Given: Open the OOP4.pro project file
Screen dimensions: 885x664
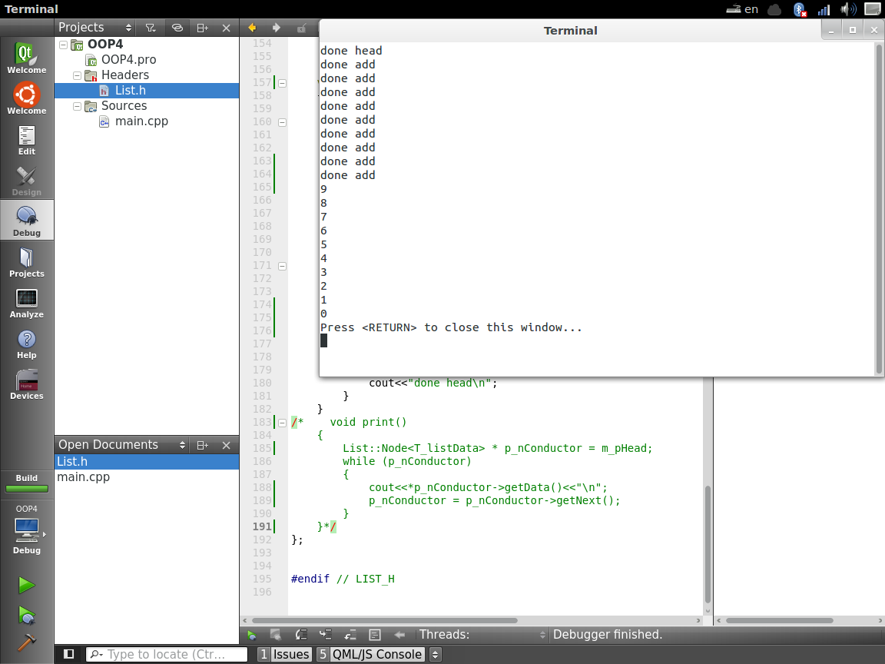Looking at the screenshot, I should coord(128,60).
